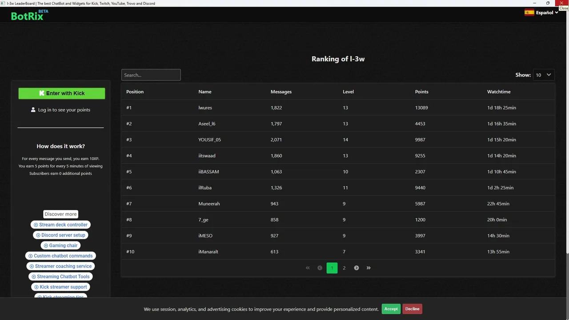The width and height of the screenshot is (569, 320).
Task: Select page 2 in pagination
Action: coord(344,268)
